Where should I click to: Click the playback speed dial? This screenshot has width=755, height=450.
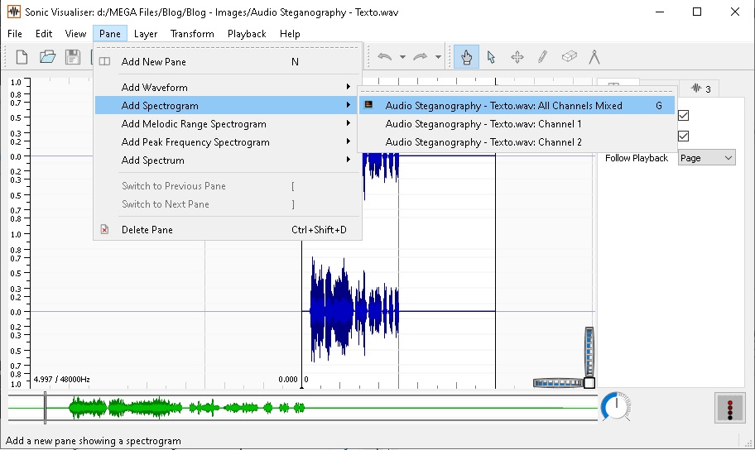coord(614,406)
